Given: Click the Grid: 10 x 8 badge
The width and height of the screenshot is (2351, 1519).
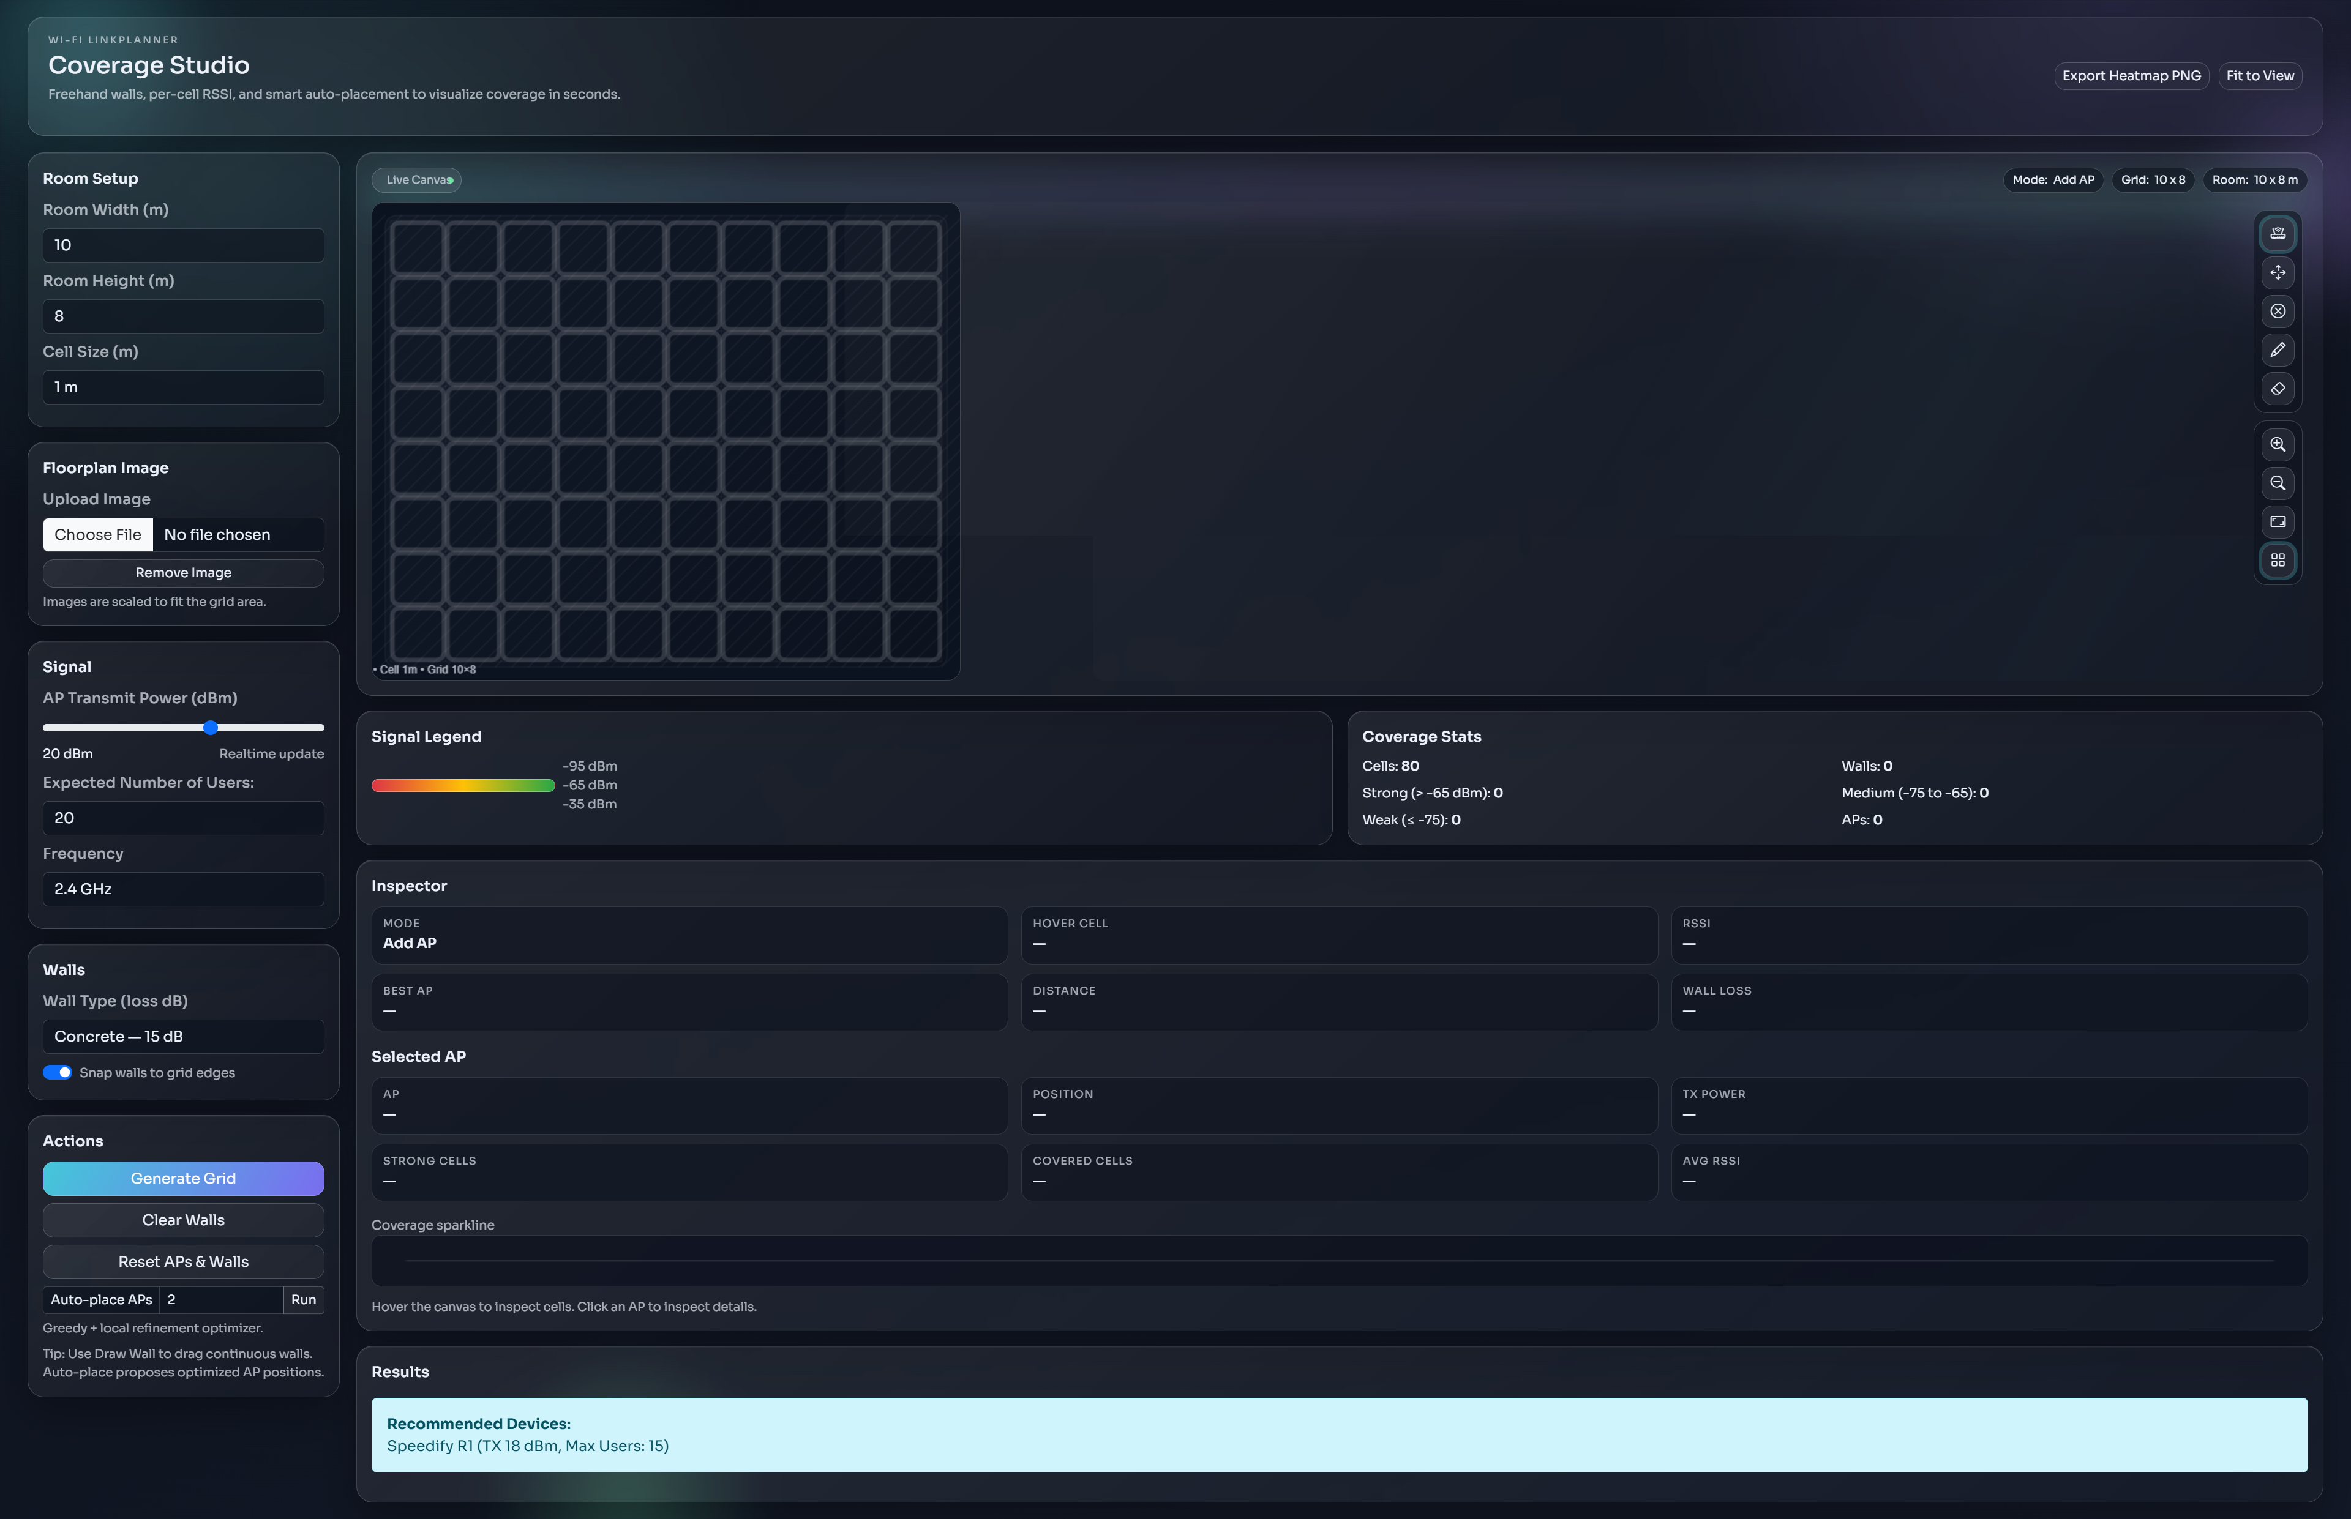Looking at the screenshot, I should point(2154,179).
